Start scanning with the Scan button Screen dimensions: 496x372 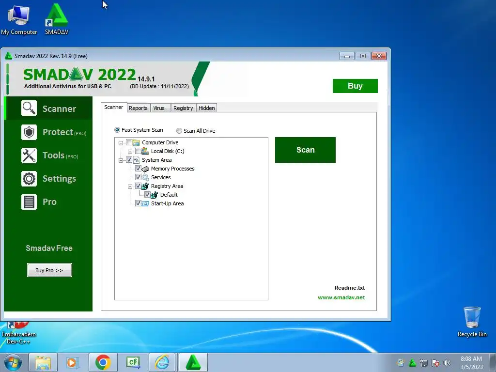click(x=305, y=150)
